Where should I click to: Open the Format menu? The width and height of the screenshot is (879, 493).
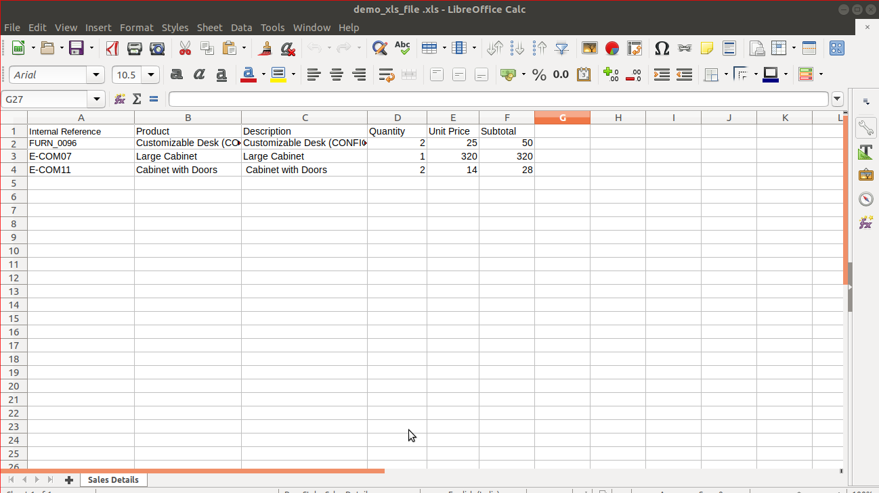pyautogui.click(x=137, y=28)
